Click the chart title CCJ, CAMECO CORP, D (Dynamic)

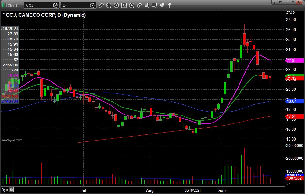46,15
